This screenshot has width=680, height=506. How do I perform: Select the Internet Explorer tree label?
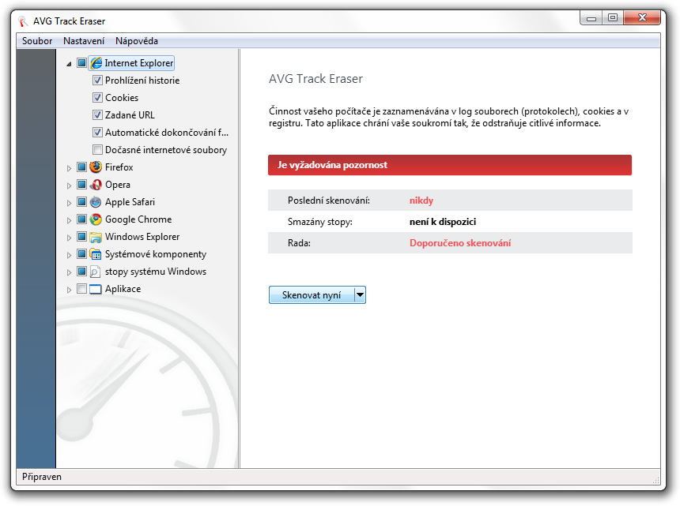pyautogui.click(x=139, y=63)
